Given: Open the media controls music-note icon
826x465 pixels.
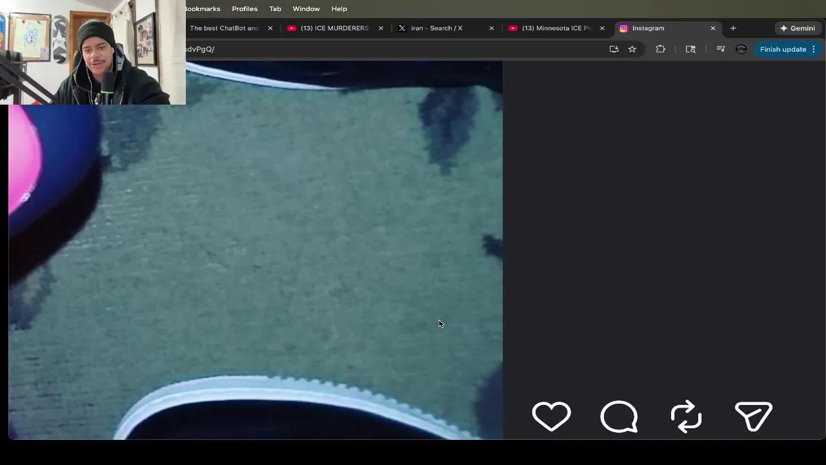Looking at the screenshot, I should [721, 49].
